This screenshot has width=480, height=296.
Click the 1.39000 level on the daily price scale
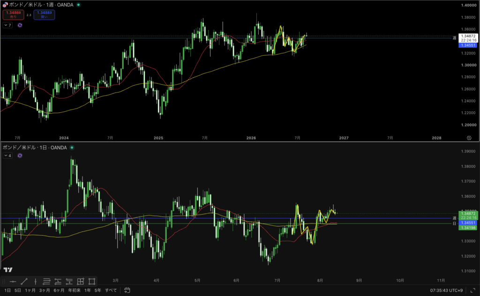pyautogui.click(x=468, y=152)
